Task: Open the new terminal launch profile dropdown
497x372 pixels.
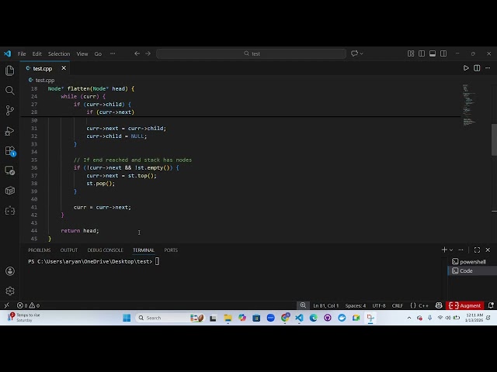Action: (451, 250)
